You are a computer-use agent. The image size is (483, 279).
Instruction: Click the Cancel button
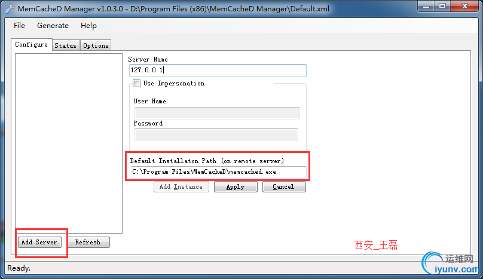(284, 186)
